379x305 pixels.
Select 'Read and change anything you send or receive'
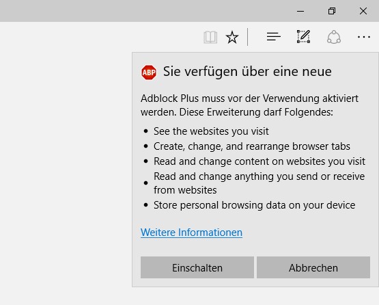click(259, 176)
